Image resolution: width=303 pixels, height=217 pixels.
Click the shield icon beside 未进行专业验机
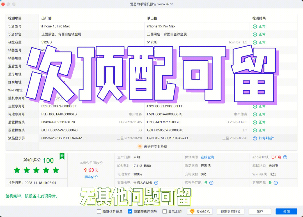pyautogui.click(x=140, y=147)
